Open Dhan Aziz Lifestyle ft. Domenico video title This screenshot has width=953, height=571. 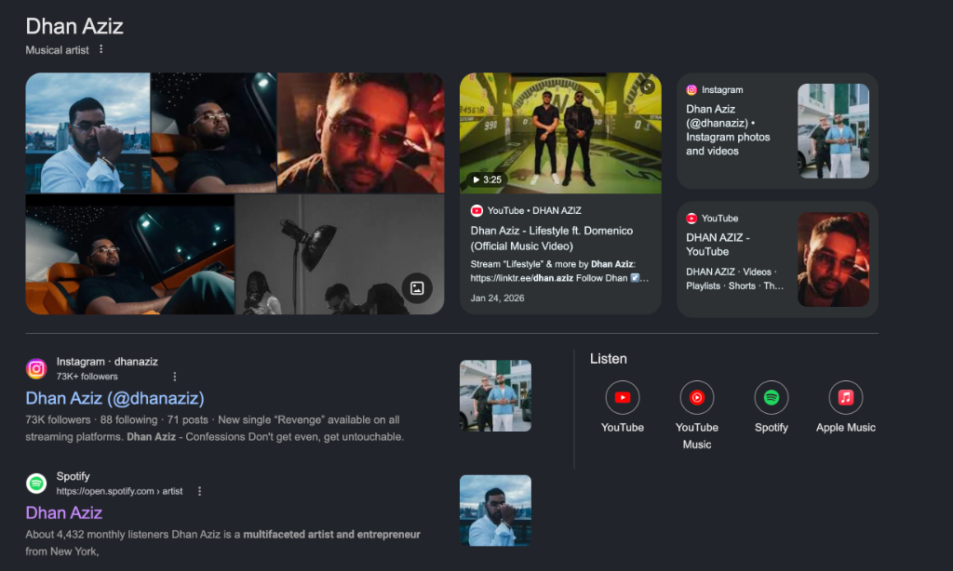pyautogui.click(x=551, y=238)
